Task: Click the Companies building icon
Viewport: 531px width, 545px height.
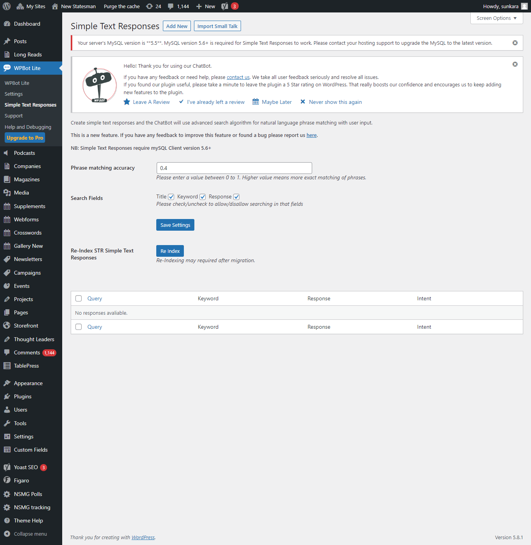Action: [x=7, y=166]
